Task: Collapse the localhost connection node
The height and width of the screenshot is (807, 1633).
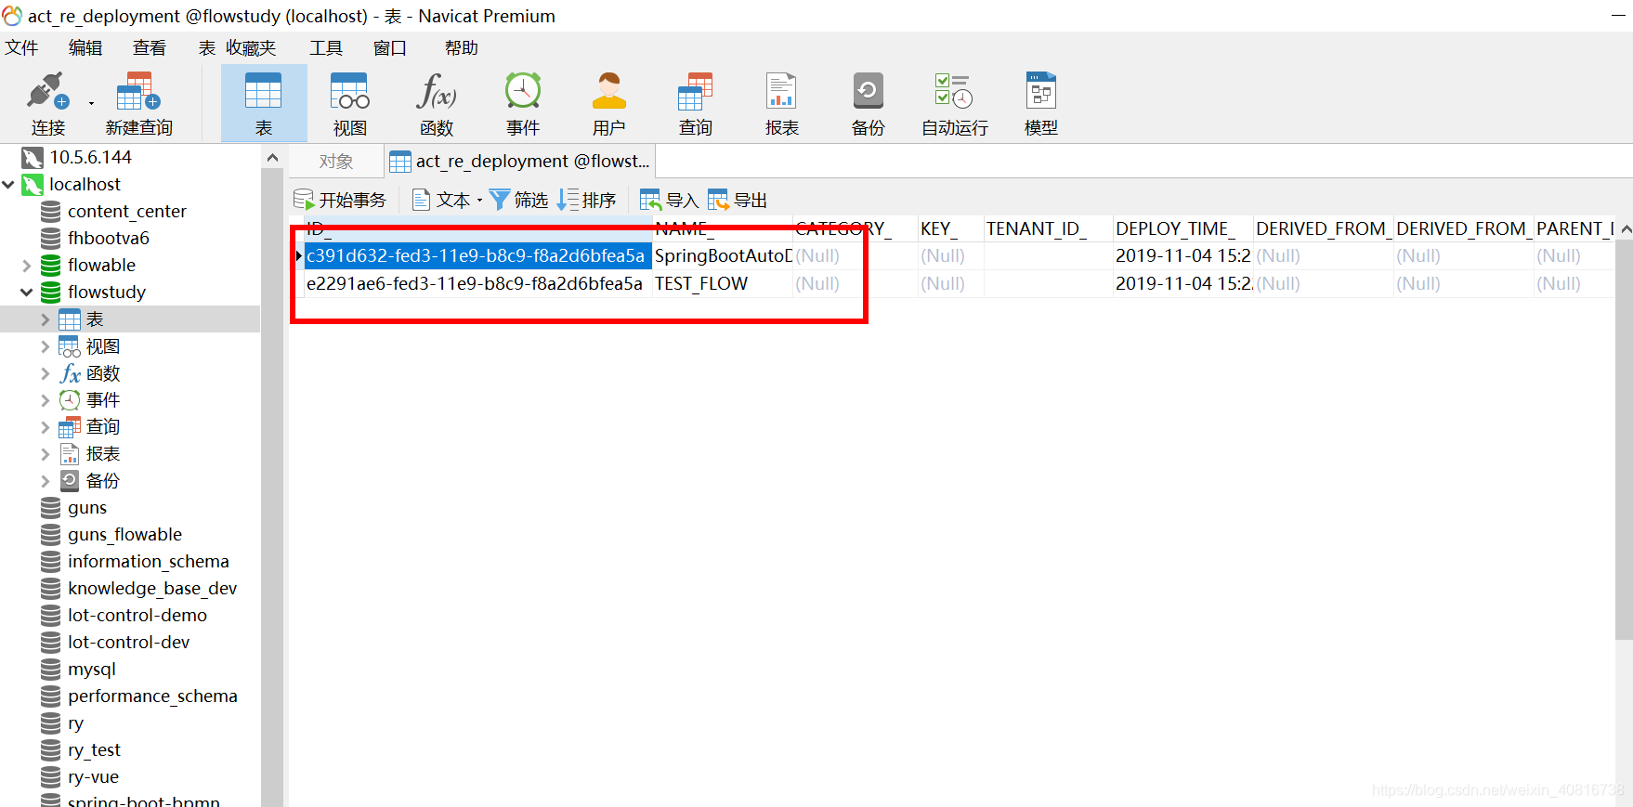Action: coord(8,185)
